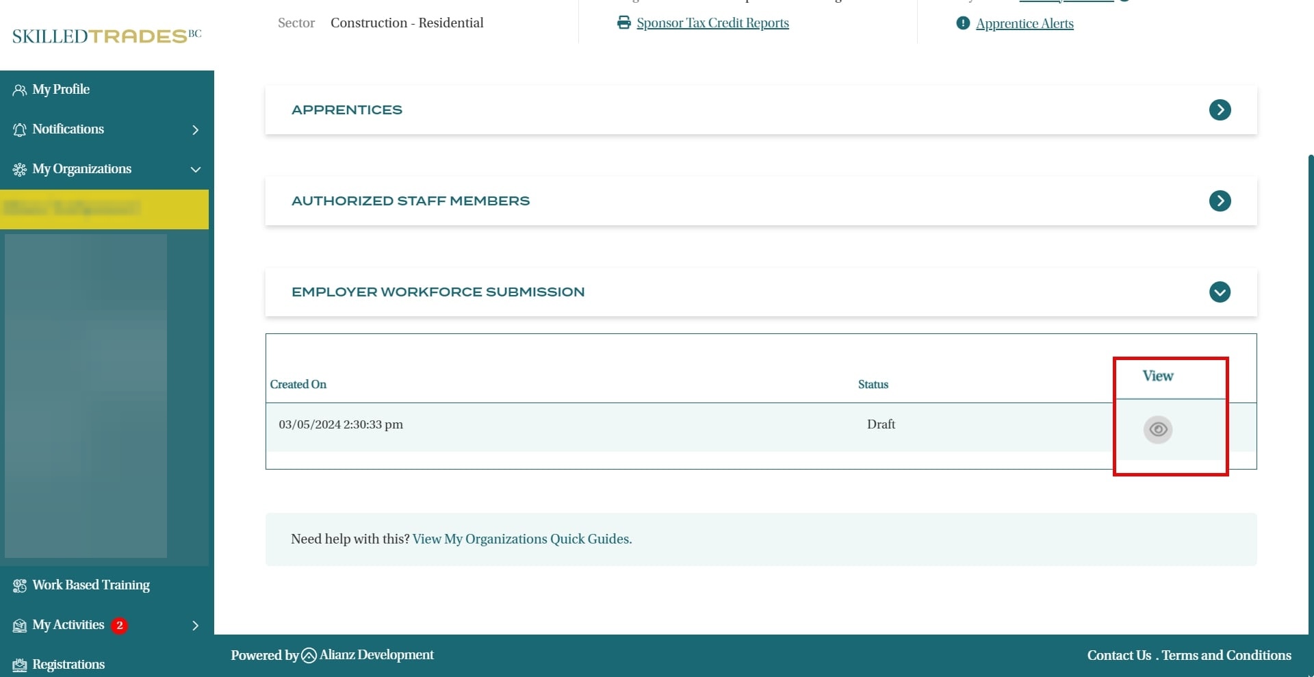Select the highlighted organization in sidebar
Screen dimensions: 1314x677
click(x=104, y=209)
